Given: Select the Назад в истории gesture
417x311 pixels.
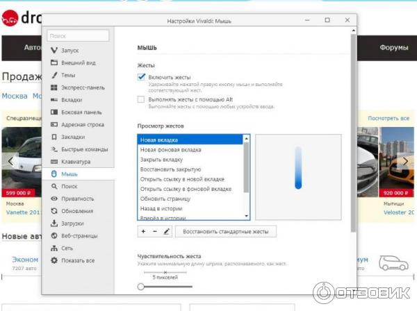Looking at the screenshot, I should click(190, 209).
